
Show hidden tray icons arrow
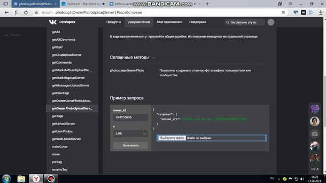click(x=279, y=179)
